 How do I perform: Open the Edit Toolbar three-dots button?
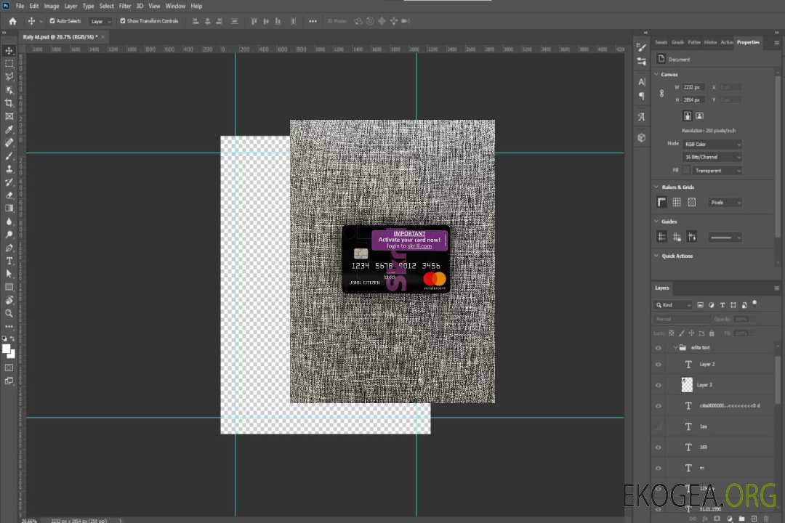(9, 326)
